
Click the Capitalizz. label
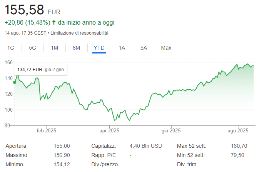coord(104,146)
